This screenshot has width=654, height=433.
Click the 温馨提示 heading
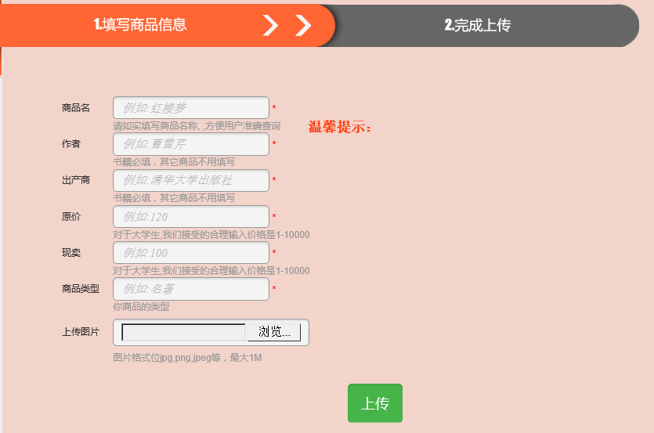[x=339, y=127]
